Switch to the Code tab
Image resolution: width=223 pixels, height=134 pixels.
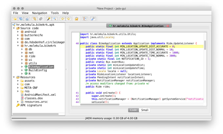pos(133,110)
